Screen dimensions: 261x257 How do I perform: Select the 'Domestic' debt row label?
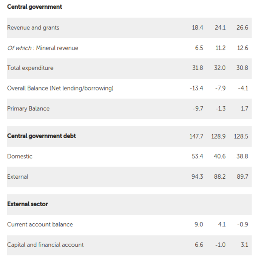pyautogui.click(x=20, y=156)
